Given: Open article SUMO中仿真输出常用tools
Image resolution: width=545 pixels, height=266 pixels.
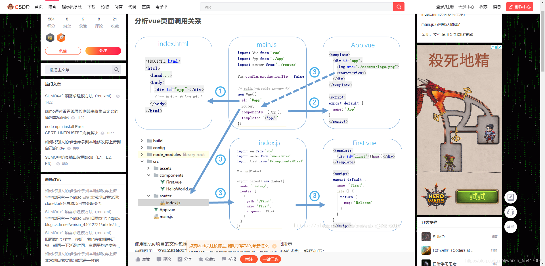Looking at the screenshot, I should (79, 160).
